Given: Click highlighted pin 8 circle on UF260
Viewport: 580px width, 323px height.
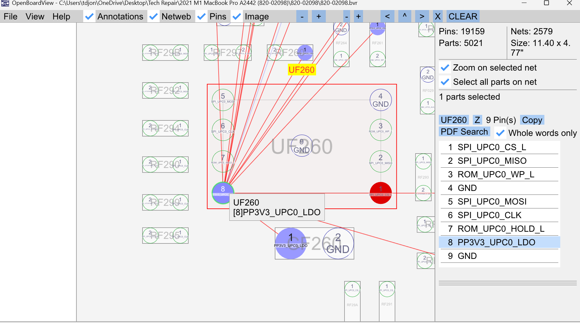Looking at the screenshot, I should (223, 193).
